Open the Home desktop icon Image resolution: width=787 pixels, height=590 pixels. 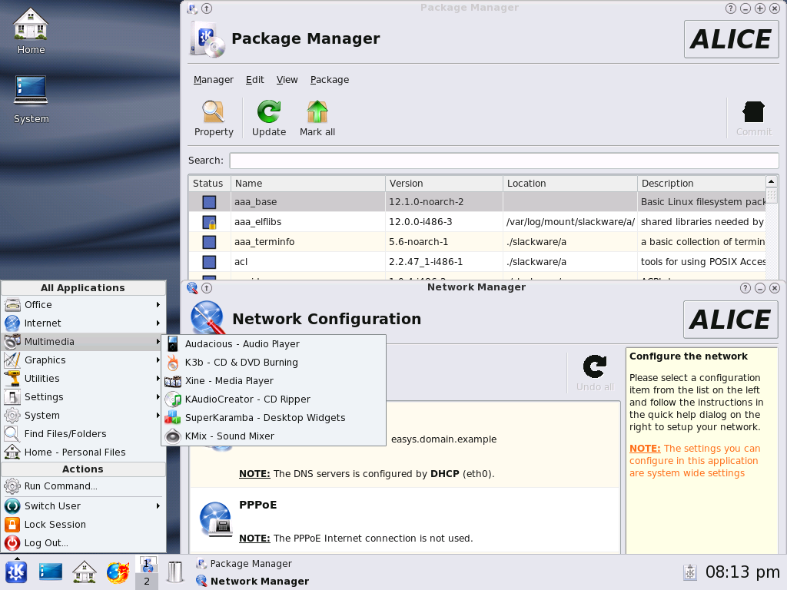[31, 31]
